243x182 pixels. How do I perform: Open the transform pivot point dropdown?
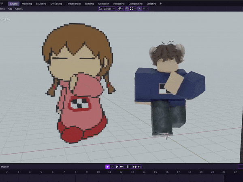[x=120, y=9]
